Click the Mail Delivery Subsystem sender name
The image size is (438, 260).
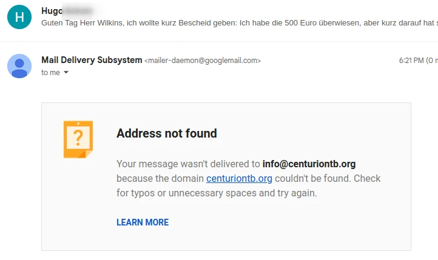92,60
